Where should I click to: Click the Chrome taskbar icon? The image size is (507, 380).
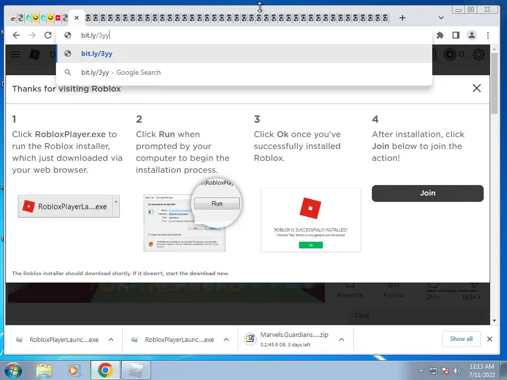[x=105, y=370]
